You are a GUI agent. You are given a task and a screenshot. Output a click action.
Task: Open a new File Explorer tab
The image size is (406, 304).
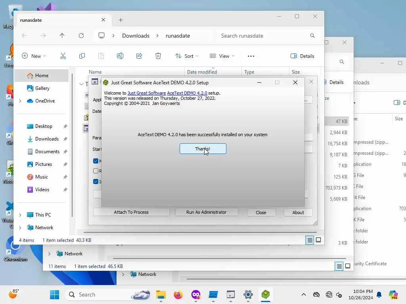tap(121, 20)
